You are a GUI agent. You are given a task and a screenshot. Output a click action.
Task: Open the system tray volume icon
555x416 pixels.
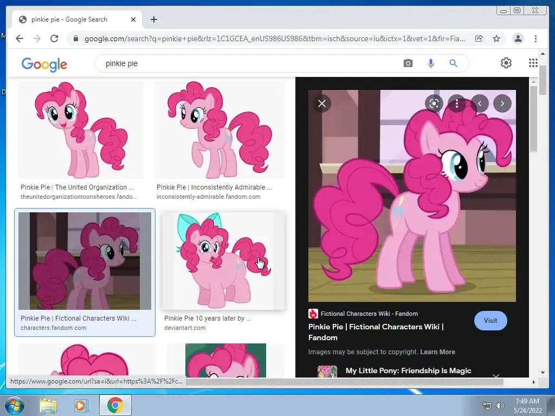500,406
